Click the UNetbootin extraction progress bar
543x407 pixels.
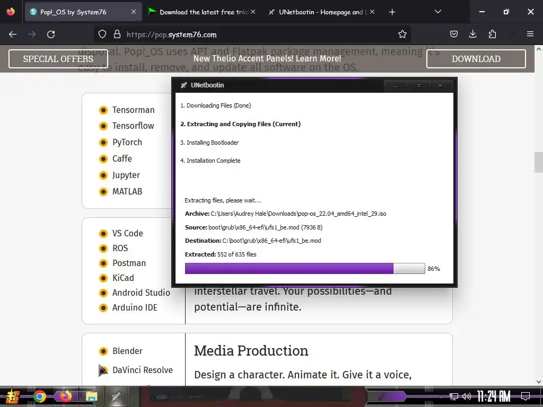pyautogui.click(x=305, y=269)
